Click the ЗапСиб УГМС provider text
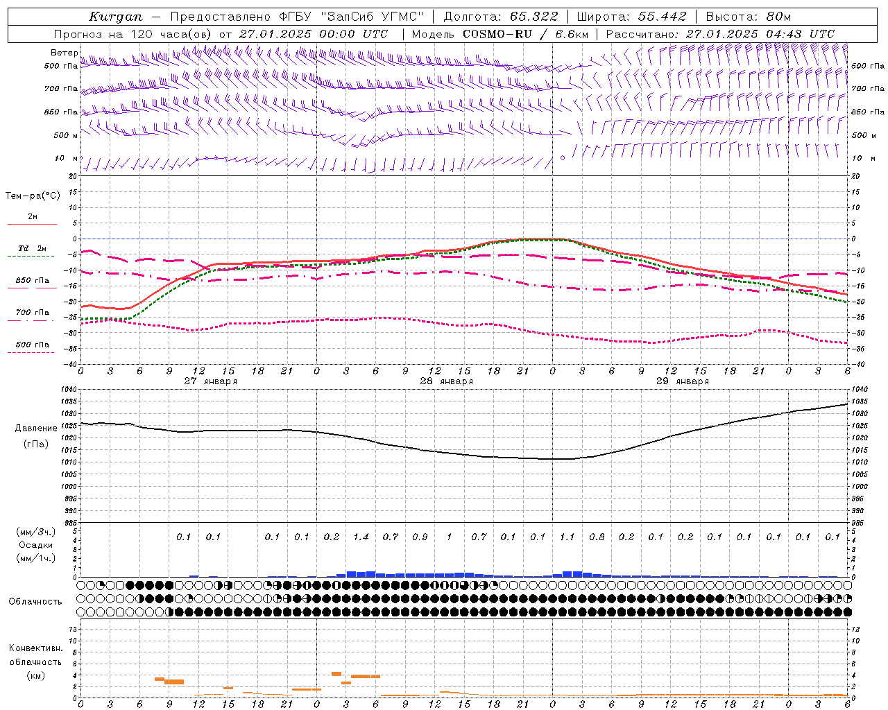The width and height of the screenshot is (888, 710). click(x=370, y=17)
